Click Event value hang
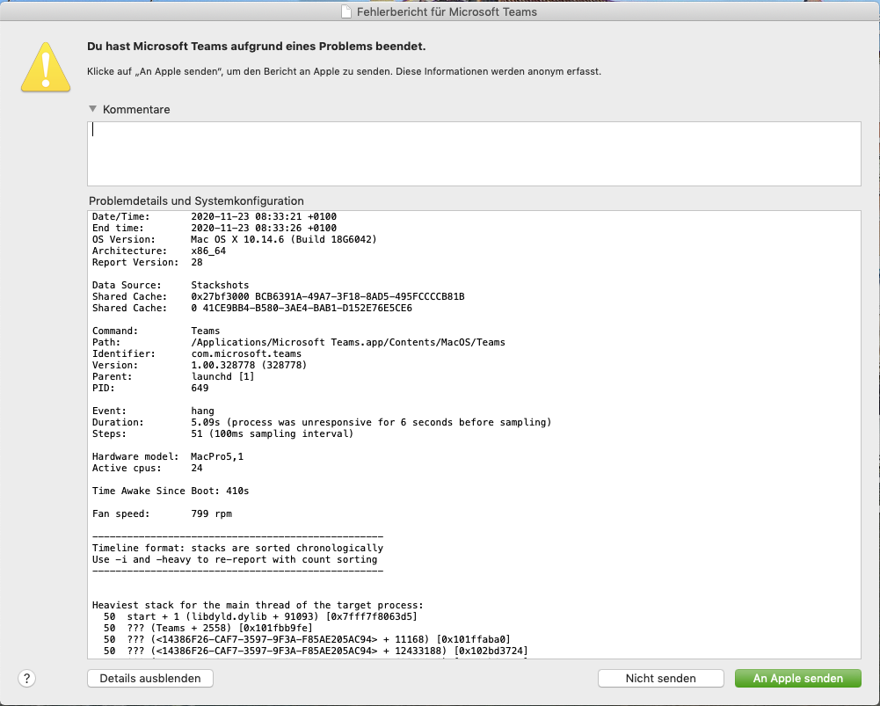The height and width of the screenshot is (706, 880). point(202,411)
